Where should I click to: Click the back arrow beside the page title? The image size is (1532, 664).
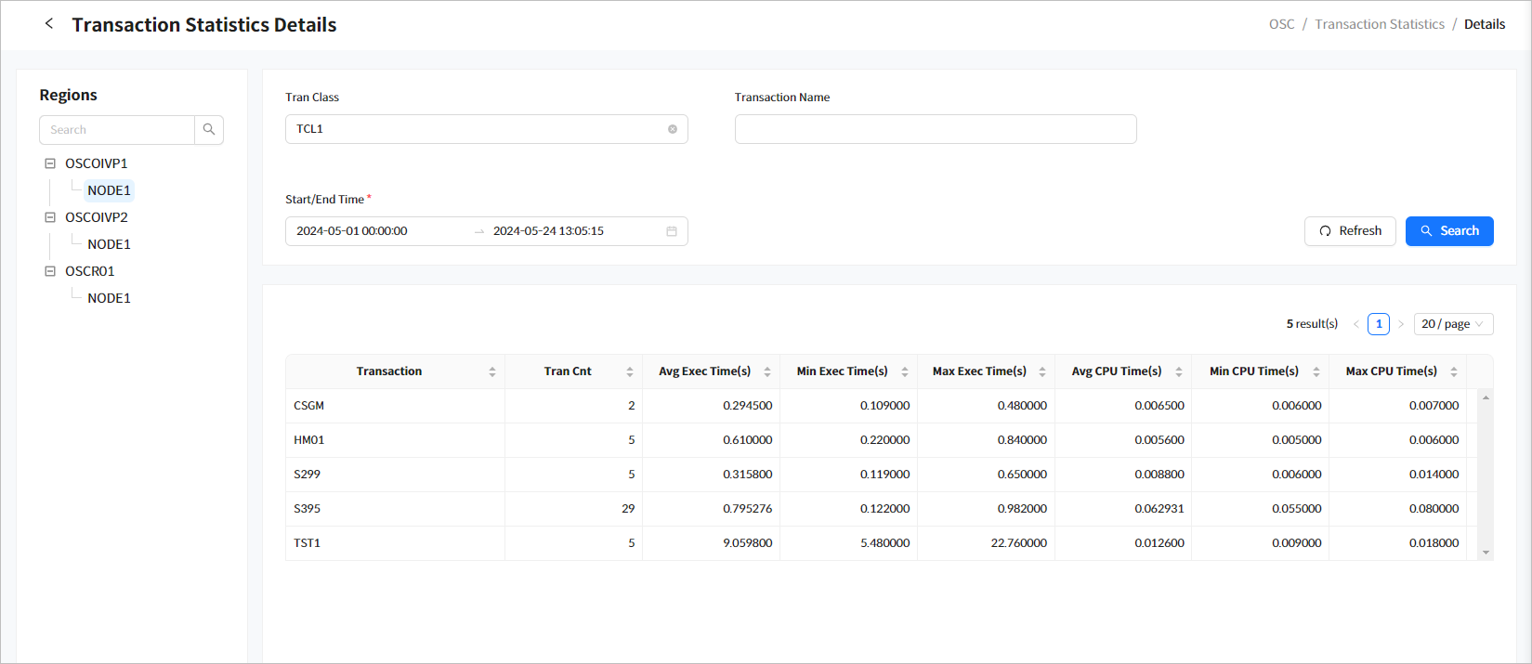click(x=49, y=24)
